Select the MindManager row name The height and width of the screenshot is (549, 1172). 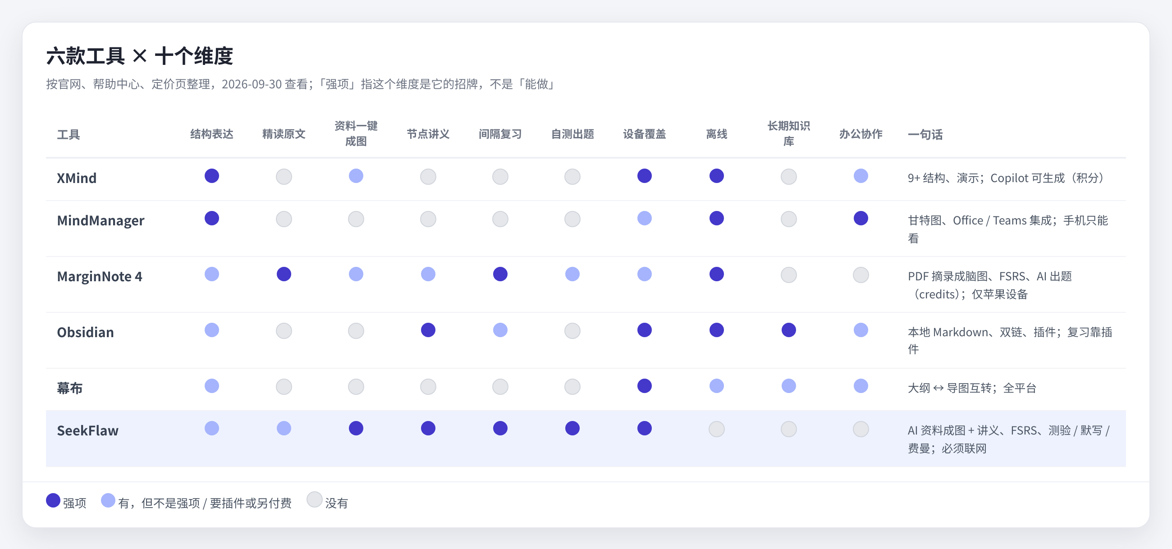point(101,220)
